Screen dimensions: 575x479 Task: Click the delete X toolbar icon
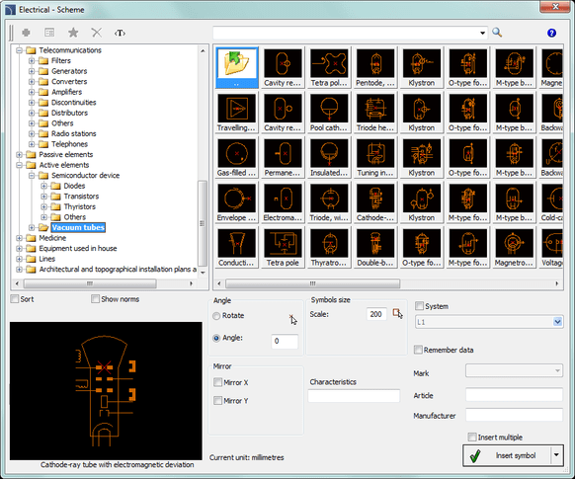(x=97, y=33)
